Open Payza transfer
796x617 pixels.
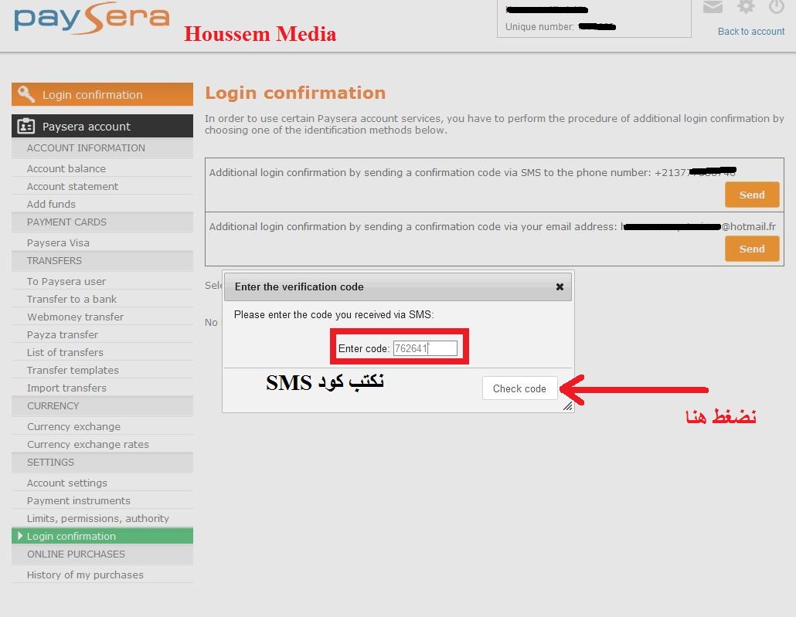tap(62, 334)
